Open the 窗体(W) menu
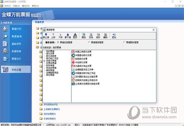The width and height of the screenshot is (184, 126). [x=26, y=6]
